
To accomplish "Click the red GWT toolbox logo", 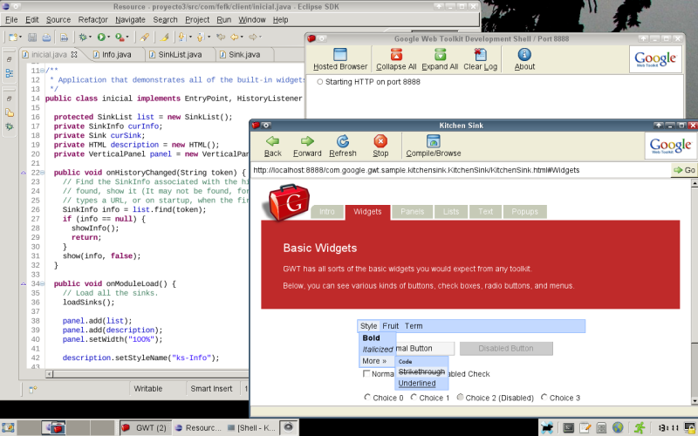I will pos(288,202).
